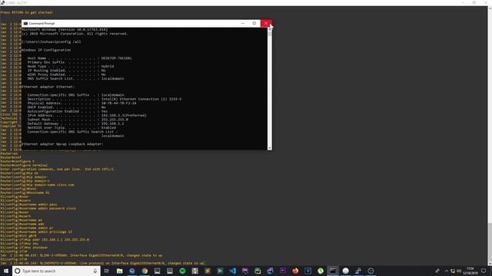492x276 pixels.
Task: Minimize the Command Prompt window
Action: tap(243, 24)
